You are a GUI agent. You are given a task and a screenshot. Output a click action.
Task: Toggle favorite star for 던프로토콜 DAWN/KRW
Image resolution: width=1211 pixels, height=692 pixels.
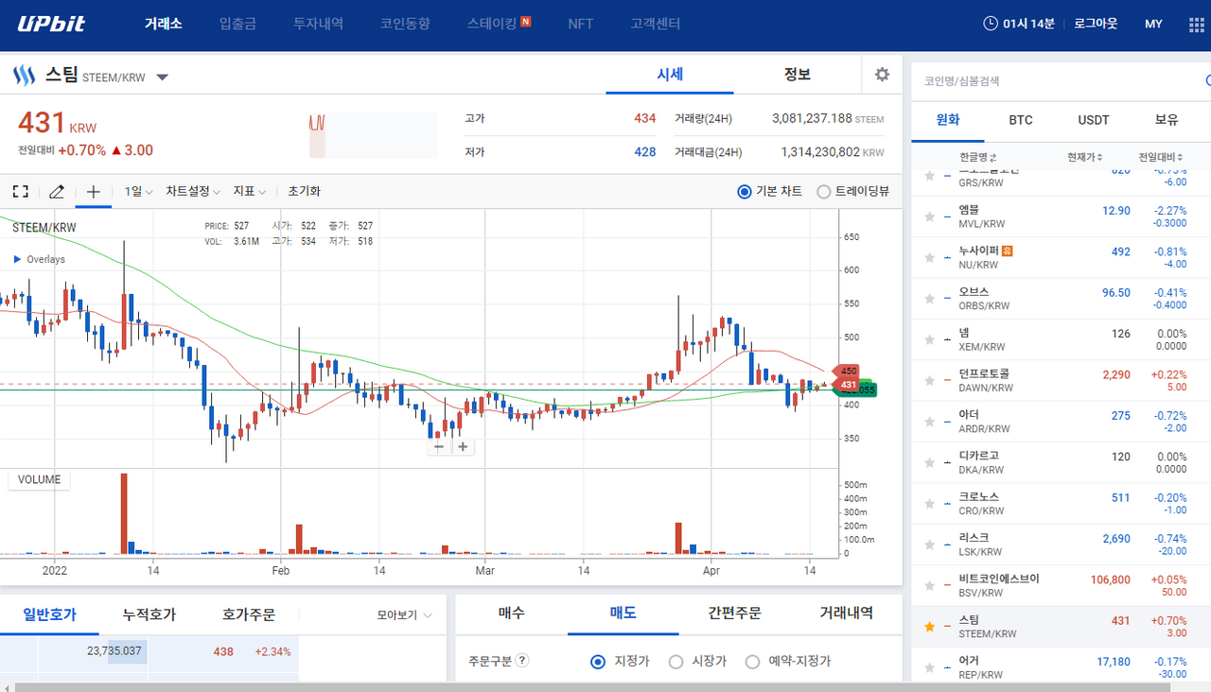930,381
